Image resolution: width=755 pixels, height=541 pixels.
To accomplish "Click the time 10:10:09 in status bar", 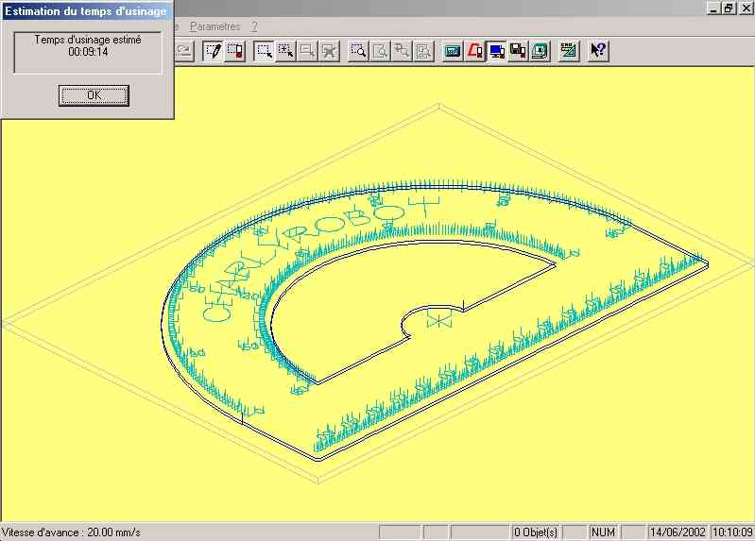I will (733, 533).
